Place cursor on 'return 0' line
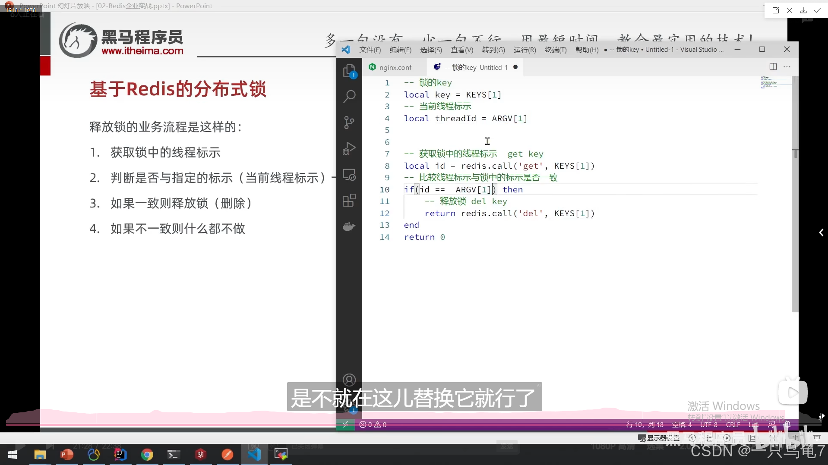The width and height of the screenshot is (828, 465). point(424,237)
